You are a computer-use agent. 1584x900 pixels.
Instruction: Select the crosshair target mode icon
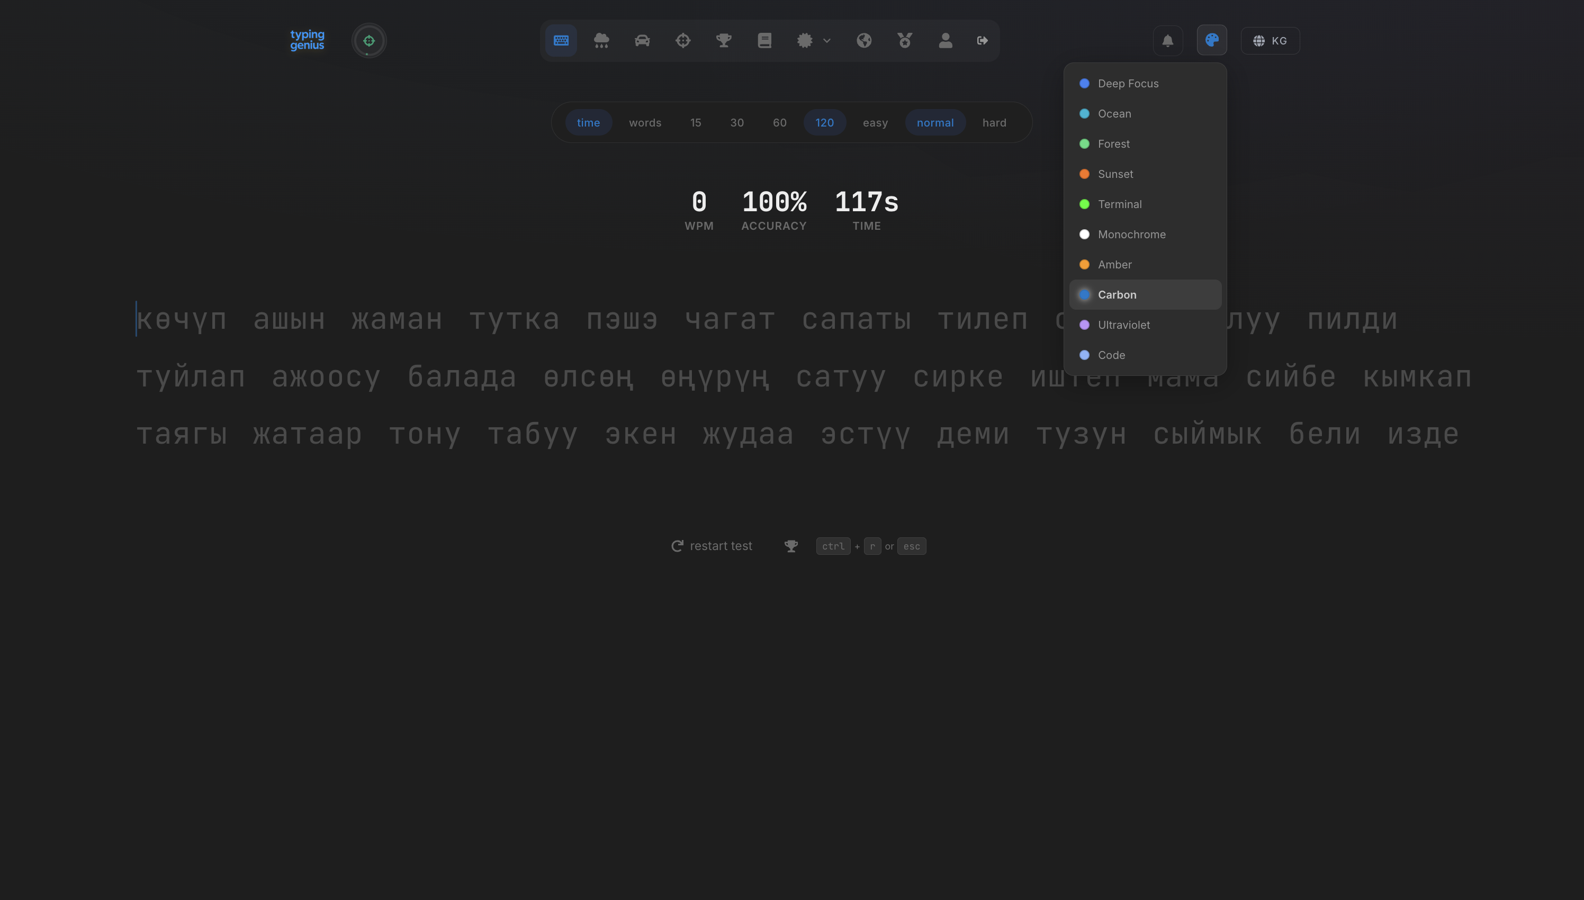click(x=683, y=40)
